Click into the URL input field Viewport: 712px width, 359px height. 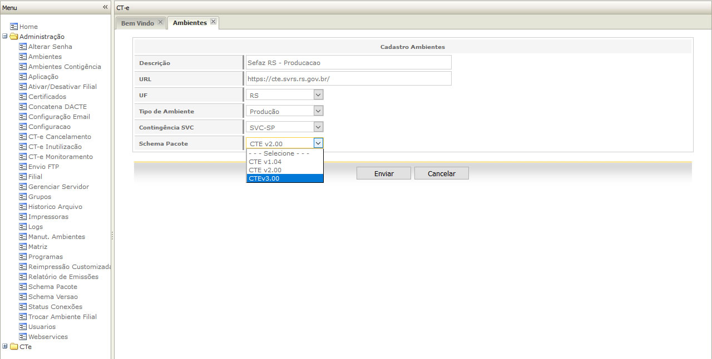pyautogui.click(x=348, y=79)
